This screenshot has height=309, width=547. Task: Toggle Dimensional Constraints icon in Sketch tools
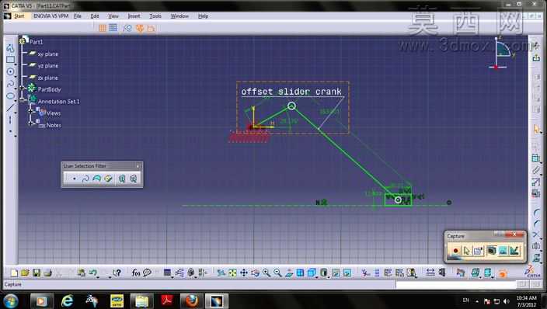click(x=151, y=28)
